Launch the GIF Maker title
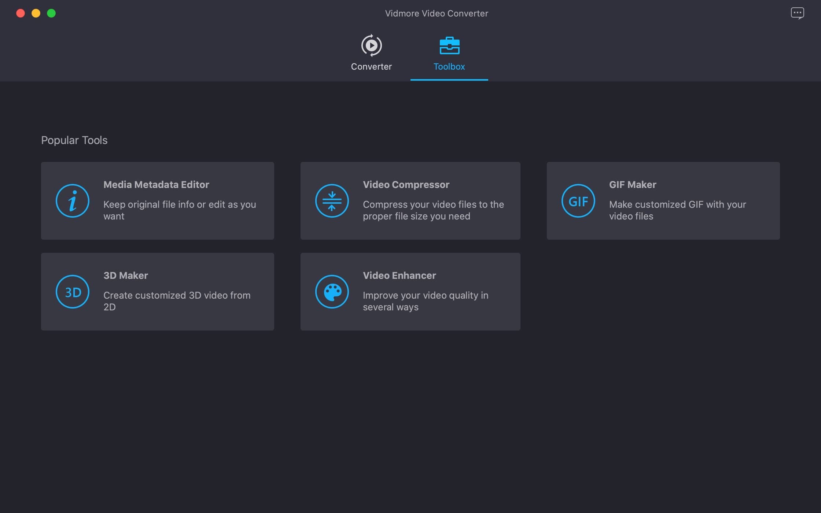The width and height of the screenshot is (821, 513). 632,185
